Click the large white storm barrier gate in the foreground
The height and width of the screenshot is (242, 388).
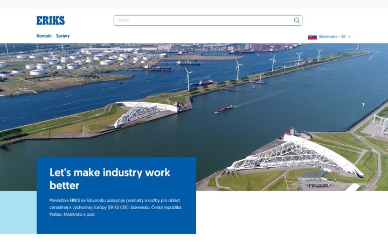coord(296,154)
